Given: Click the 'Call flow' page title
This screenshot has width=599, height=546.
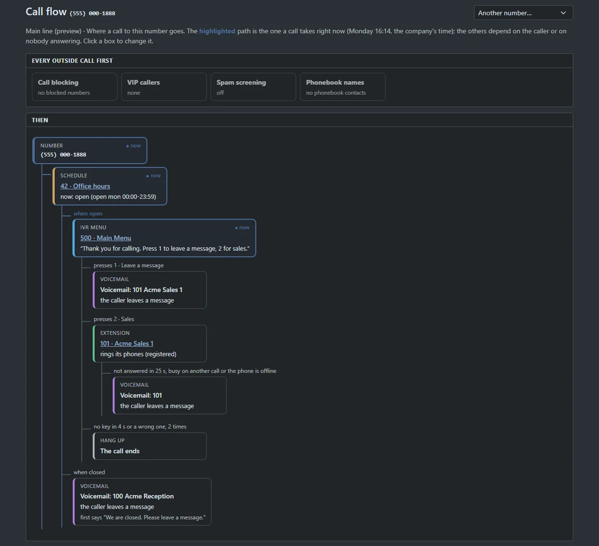Looking at the screenshot, I should tap(46, 11).
